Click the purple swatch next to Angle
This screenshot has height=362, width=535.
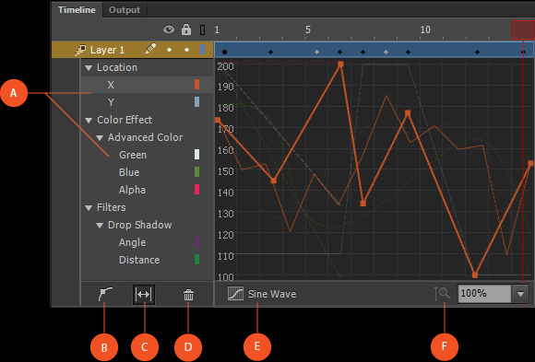pos(196,242)
